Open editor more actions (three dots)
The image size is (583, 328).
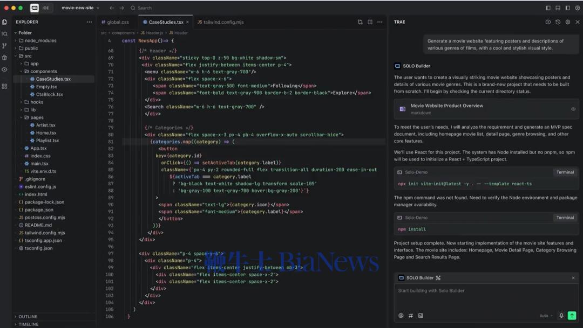pyautogui.click(x=379, y=22)
